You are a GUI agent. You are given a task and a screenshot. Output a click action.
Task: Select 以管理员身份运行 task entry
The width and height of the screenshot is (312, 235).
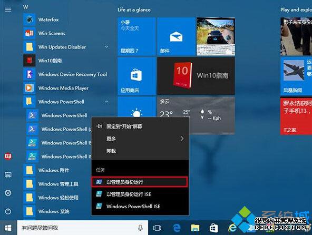coord(140,182)
